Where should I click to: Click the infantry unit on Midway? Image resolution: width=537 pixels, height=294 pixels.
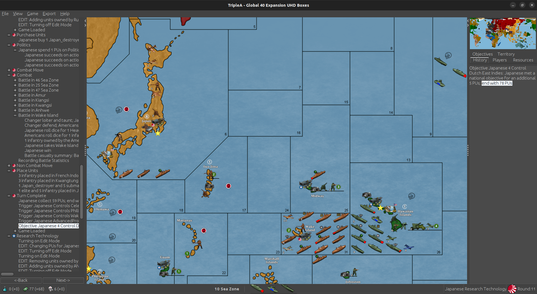click(333, 186)
